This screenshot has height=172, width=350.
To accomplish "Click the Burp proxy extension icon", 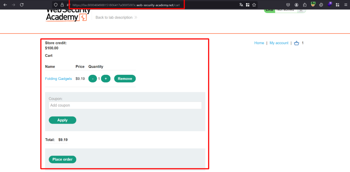I will pos(313,5).
